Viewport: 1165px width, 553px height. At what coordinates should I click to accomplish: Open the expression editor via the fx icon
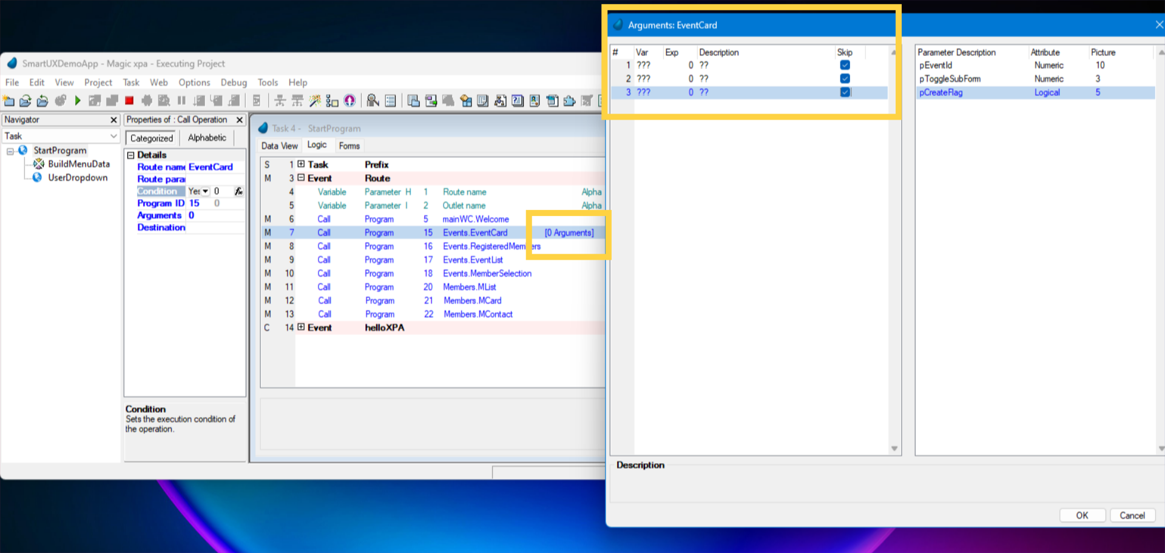pyautogui.click(x=238, y=191)
